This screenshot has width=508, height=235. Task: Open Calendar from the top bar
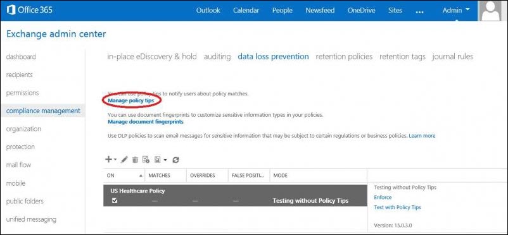[246, 10]
